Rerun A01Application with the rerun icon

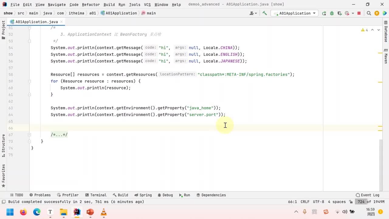click(324, 13)
